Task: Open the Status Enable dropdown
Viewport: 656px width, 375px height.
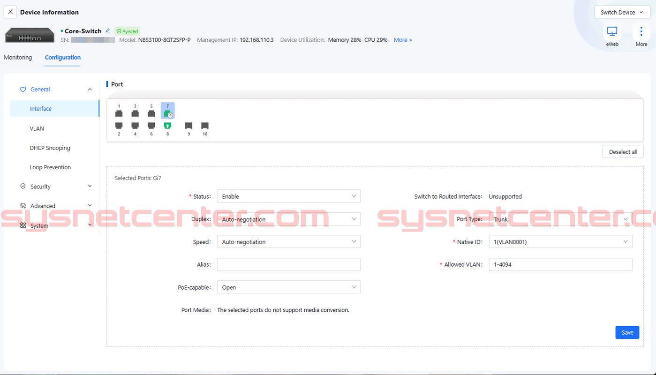Action: pos(288,196)
